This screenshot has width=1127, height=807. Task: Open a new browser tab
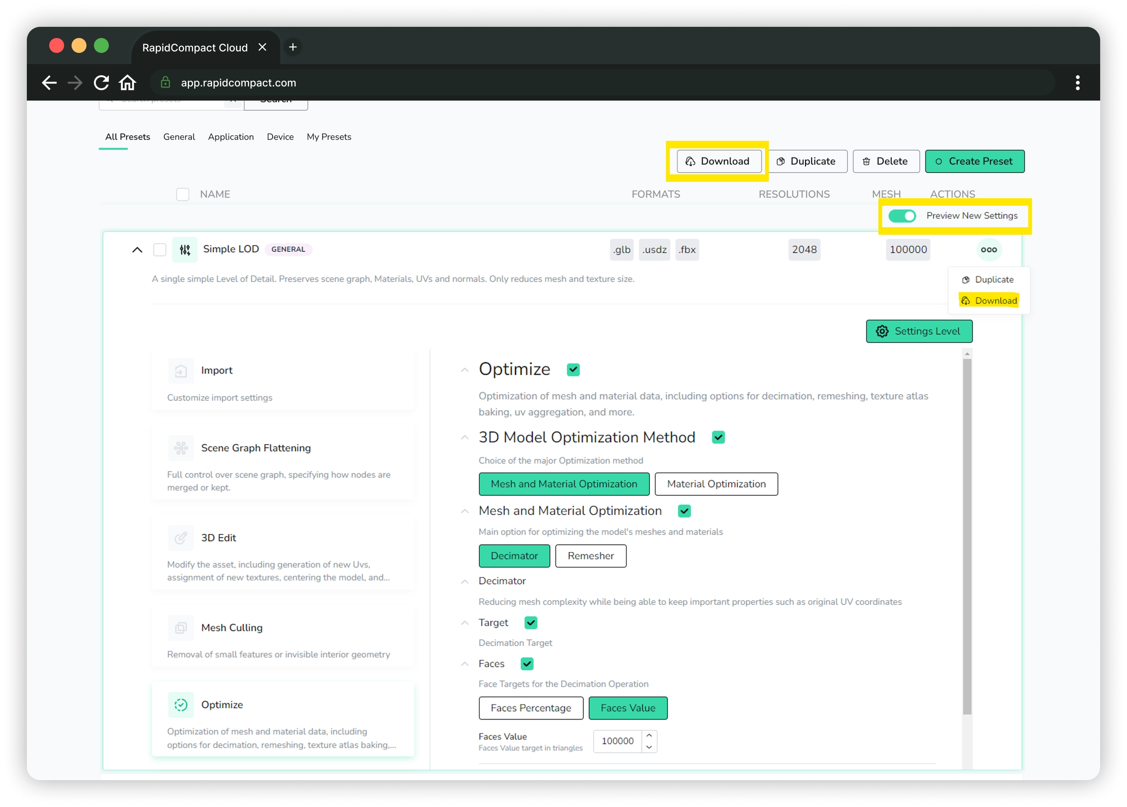click(x=293, y=47)
